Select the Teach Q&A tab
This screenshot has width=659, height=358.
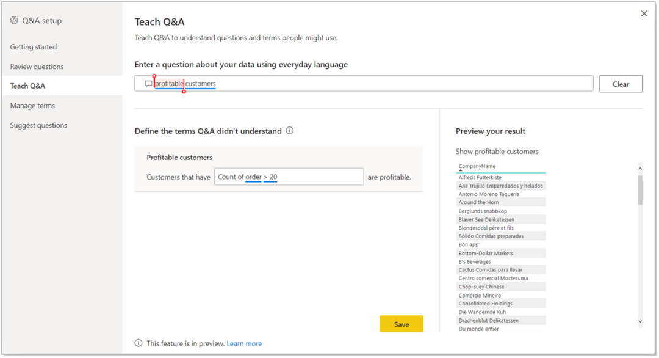click(x=27, y=86)
